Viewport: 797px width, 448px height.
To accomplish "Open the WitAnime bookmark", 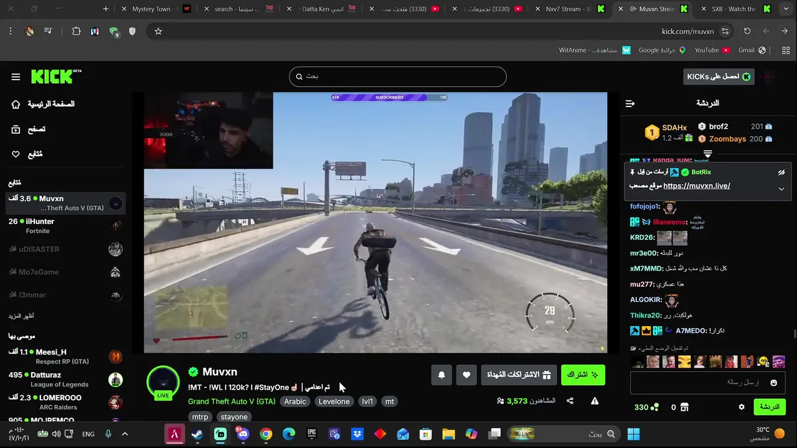I will pyautogui.click(x=595, y=50).
